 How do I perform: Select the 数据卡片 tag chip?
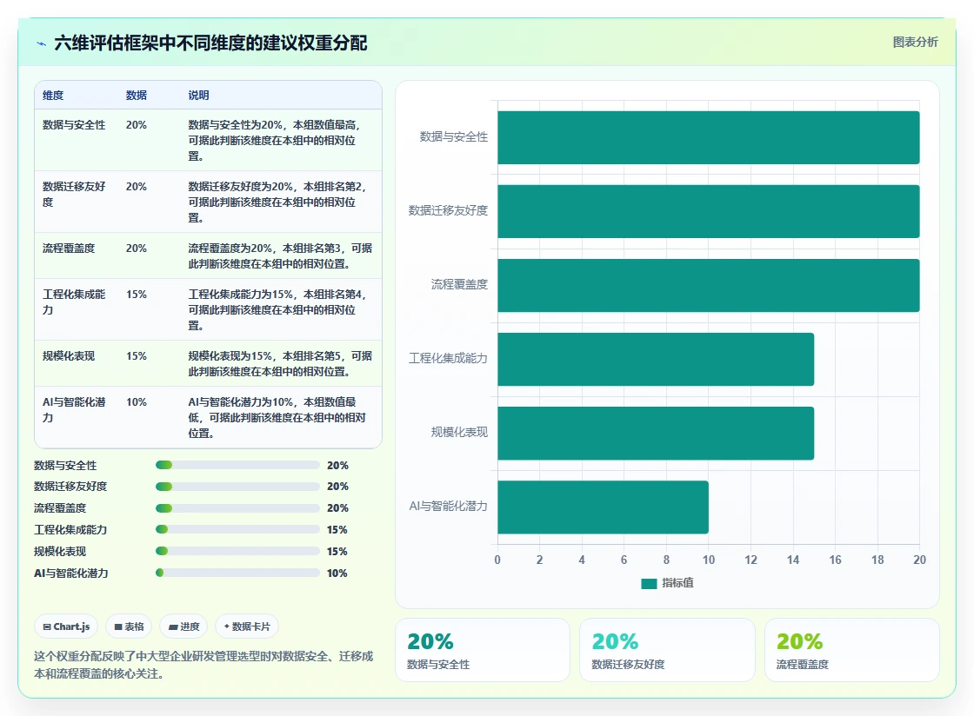247,626
